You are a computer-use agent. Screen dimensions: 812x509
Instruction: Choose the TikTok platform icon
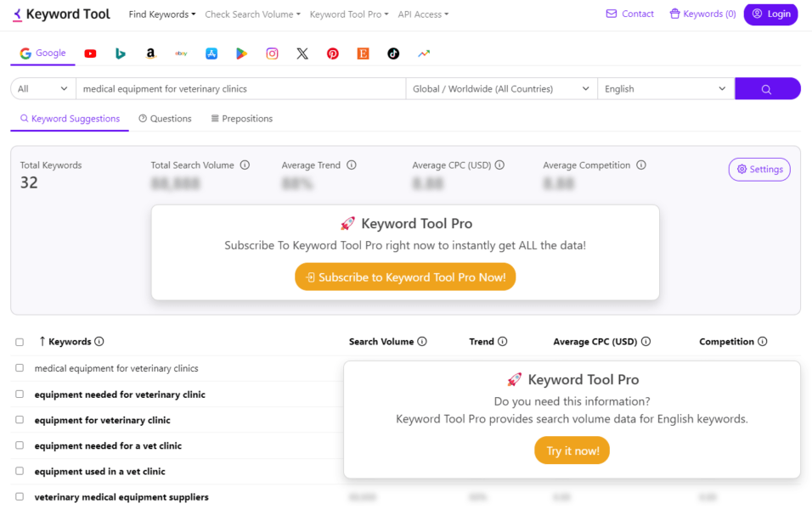[392, 53]
